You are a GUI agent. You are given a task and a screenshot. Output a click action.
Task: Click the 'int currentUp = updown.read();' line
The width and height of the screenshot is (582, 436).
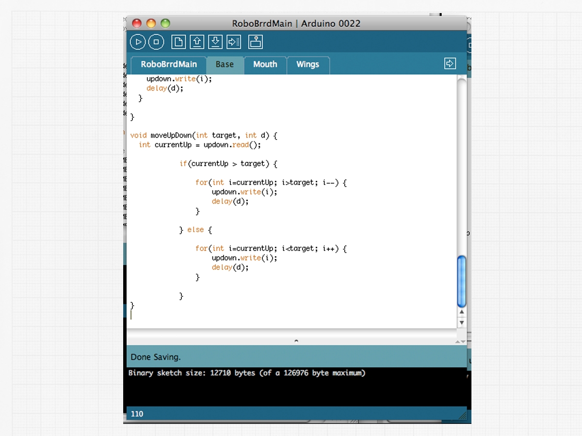pyautogui.click(x=200, y=145)
